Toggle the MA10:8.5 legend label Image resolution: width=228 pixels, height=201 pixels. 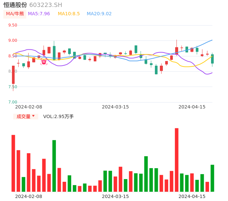coord(69,14)
